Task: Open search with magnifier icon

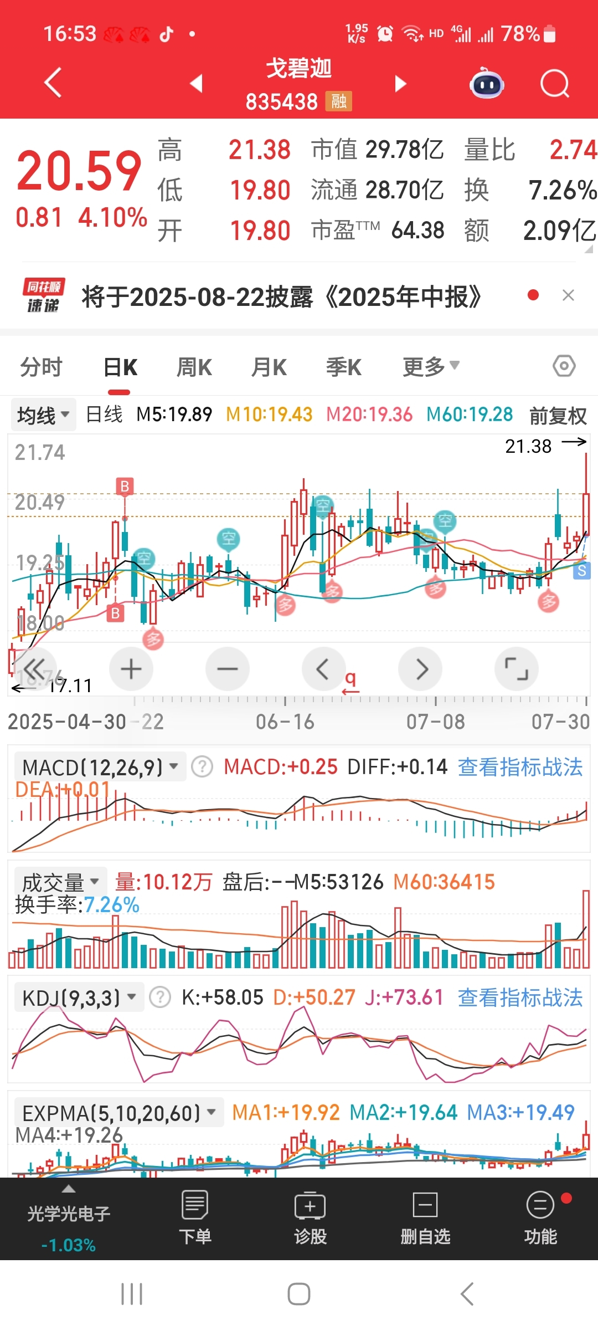Action: (554, 84)
